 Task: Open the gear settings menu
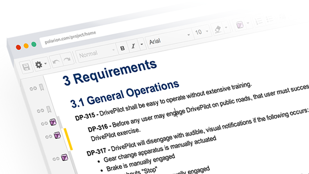(x=41, y=64)
